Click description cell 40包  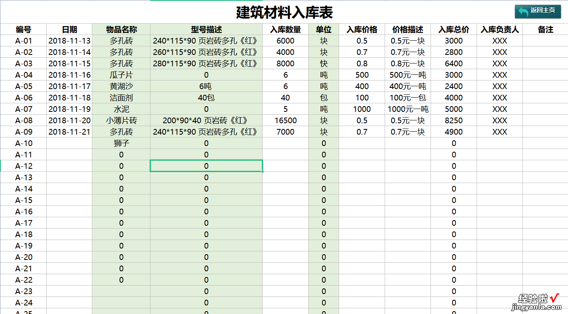[x=207, y=98]
